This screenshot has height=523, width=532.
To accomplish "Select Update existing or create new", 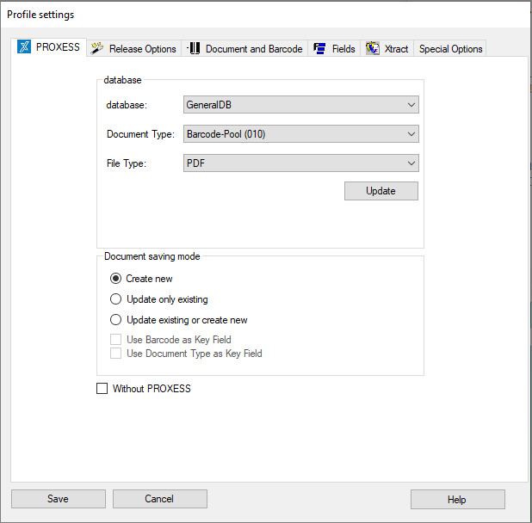I will 115,320.
